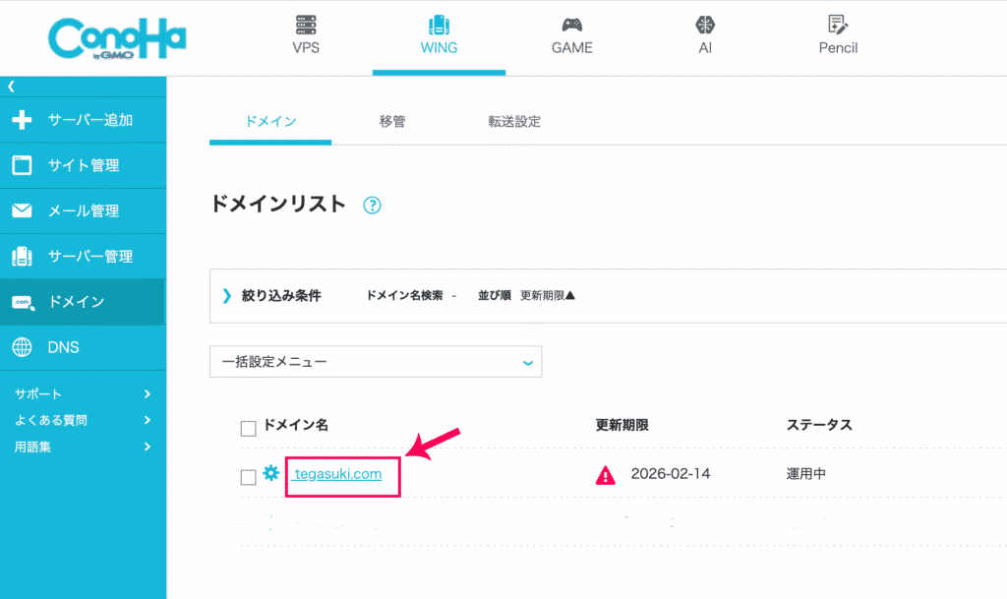This screenshot has height=599, width=1007.
Task: Tick the checkbox for tegasuki.com row
Action: [248, 477]
